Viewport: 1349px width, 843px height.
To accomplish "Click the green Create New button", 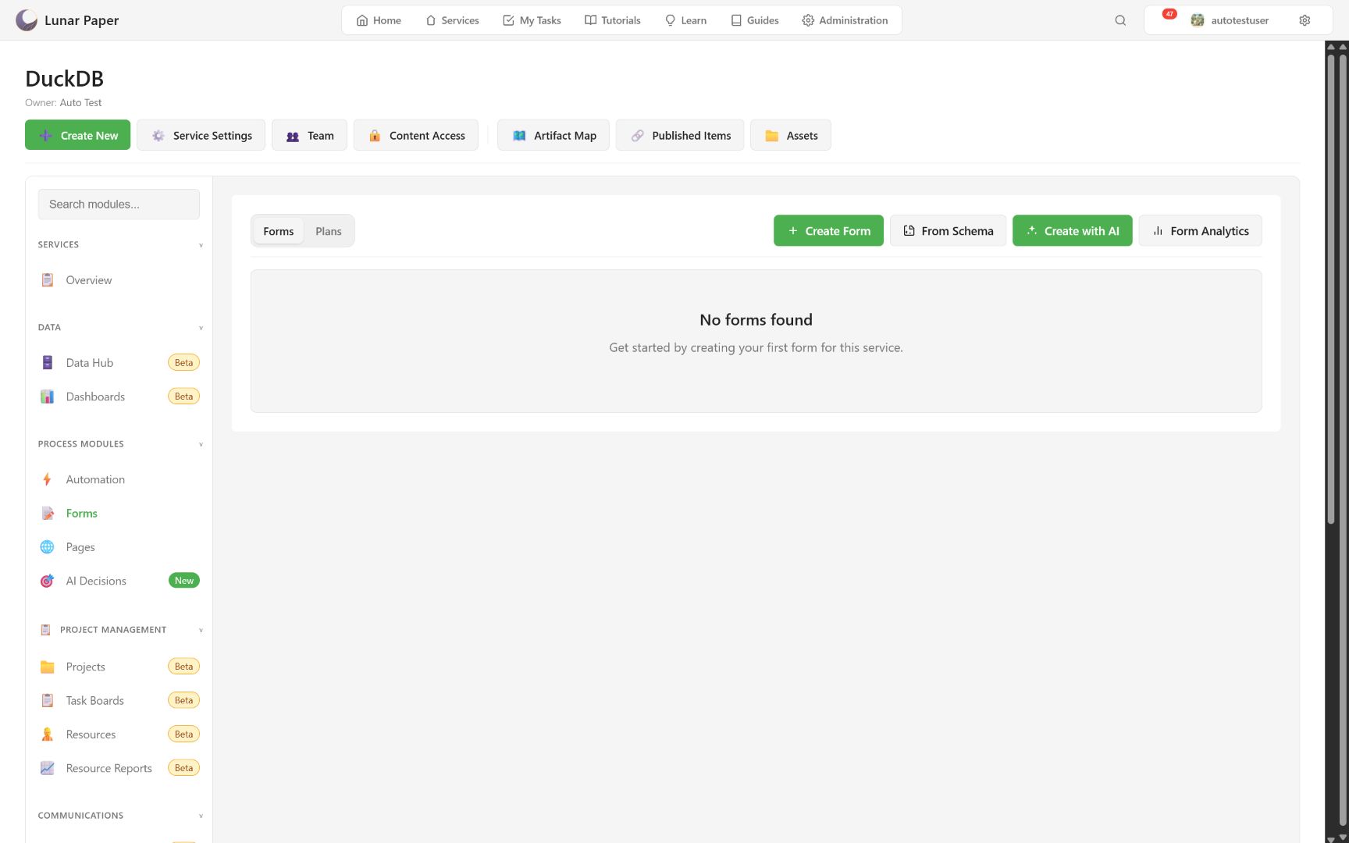I will 77,136.
